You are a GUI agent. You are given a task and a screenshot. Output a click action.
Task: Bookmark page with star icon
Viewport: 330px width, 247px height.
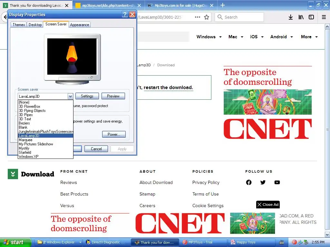(x=207, y=17)
